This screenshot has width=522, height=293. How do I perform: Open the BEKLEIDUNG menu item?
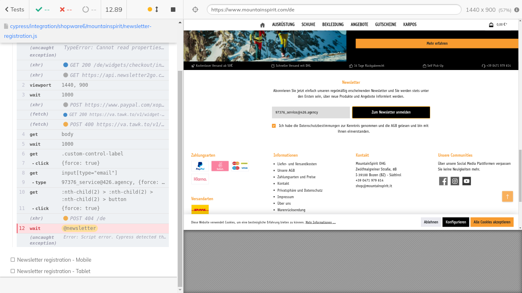pyautogui.click(x=333, y=25)
